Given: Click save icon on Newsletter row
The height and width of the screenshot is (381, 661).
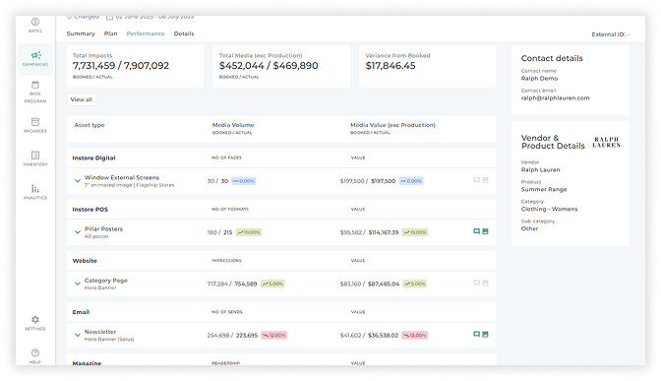Looking at the screenshot, I should tap(485, 334).
